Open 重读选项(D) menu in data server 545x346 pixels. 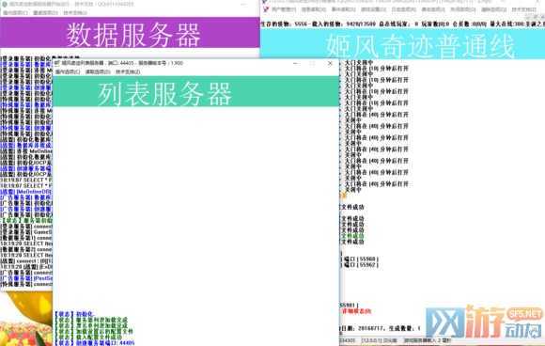click(45, 13)
